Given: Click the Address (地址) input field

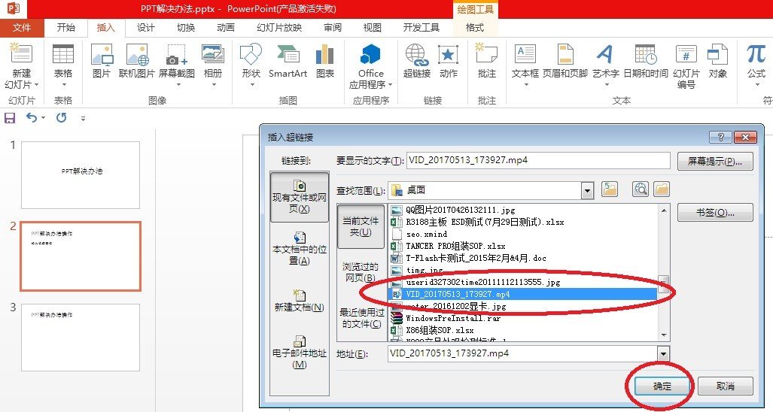Looking at the screenshot, I should 522,353.
